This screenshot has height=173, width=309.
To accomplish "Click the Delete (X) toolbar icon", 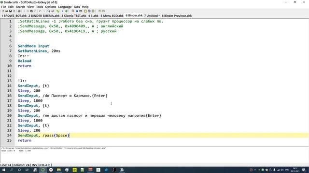I will pos(35,11).
